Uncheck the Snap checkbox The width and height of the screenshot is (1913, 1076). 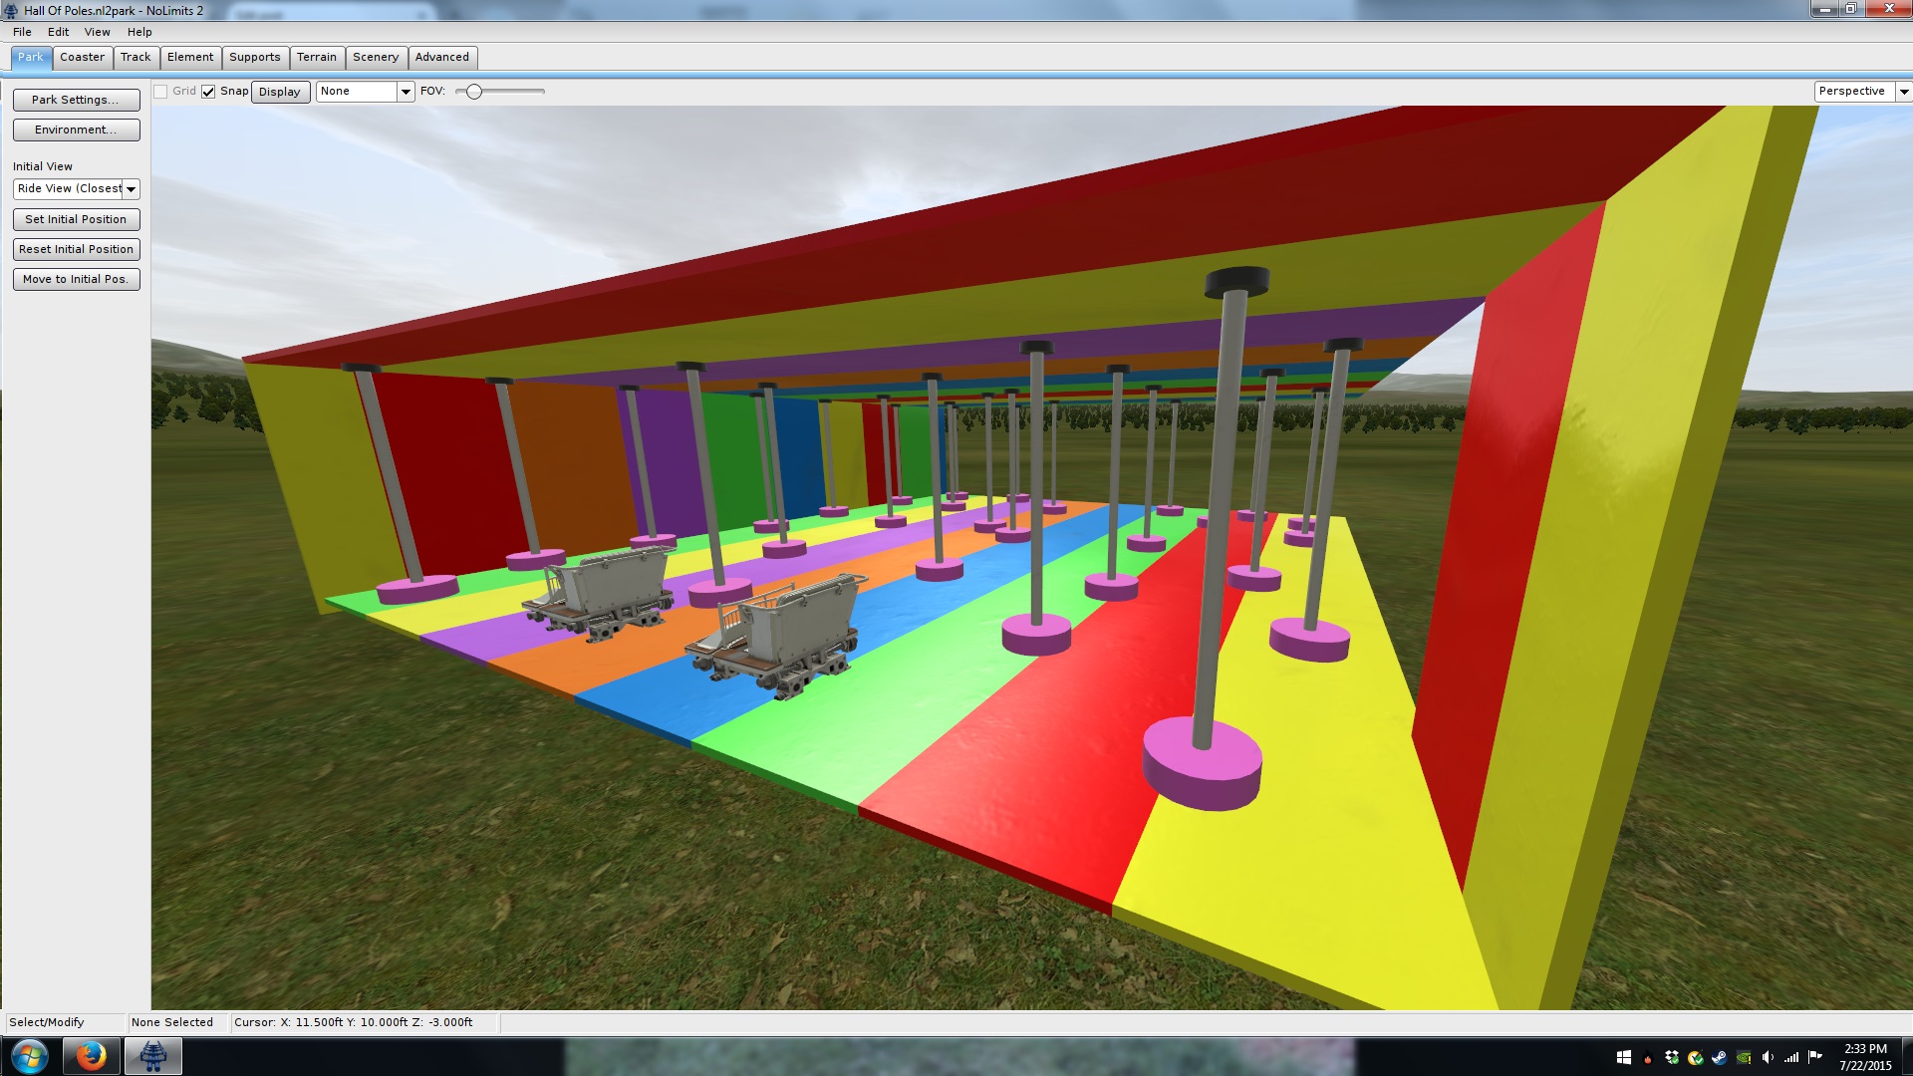[x=208, y=92]
